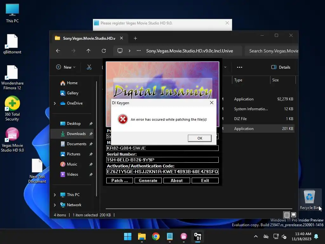Image resolution: width=325 pixels, height=244 pixels.
Task: Select New Text Document on desktop
Action: click(x=37, y=171)
